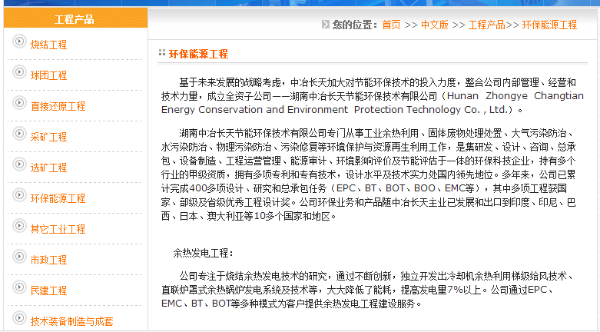Screen dimensions: 600x332
Task: Click the text '公司专注于烧结余热发电技术的研究'
Action: 253,276
